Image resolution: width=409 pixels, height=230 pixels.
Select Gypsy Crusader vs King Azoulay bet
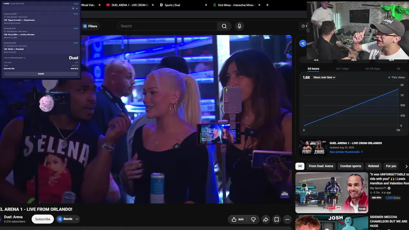click(41, 19)
